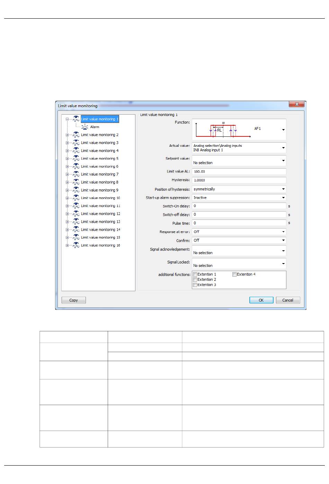Image resolution: width=329 pixels, height=484 pixels.
Task: Click the Limit value monitoring 16 icon
Action: [x=76, y=245]
